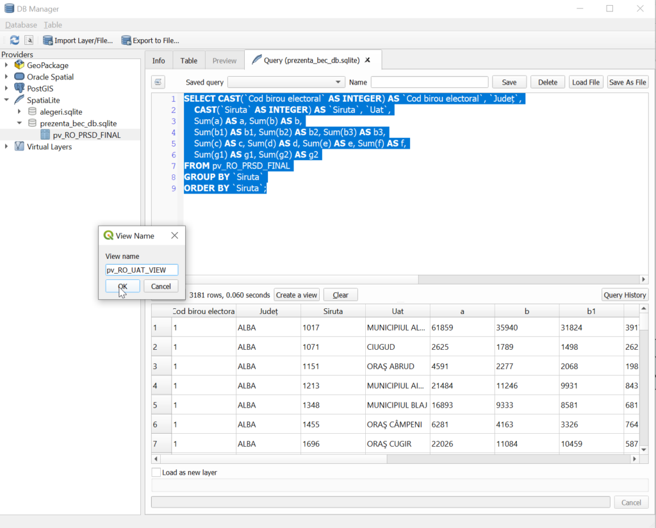Click the Save As File button
This screenshot has height=528, width=656.
point(628,82)
